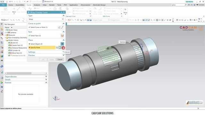Click the search magnifier icon beside spline field

tap(185, 5)
